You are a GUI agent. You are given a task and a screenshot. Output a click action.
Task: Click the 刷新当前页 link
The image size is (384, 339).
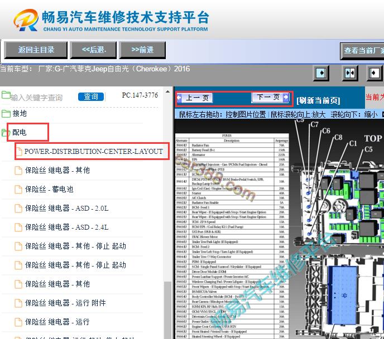coord(318,100)
